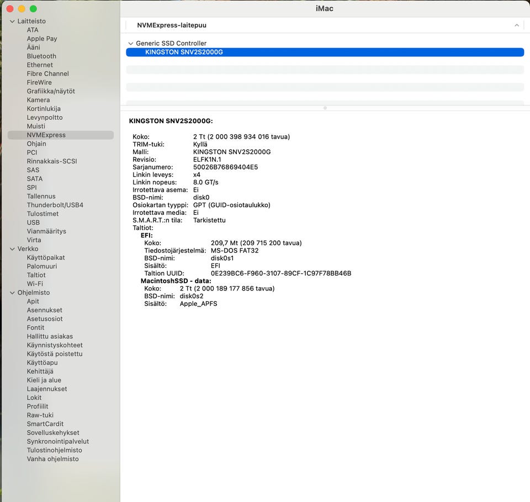Viewport: 530px width, 502px height.
Task: Click the EFI volume UUID value
Action: click(x=281, y=273)
